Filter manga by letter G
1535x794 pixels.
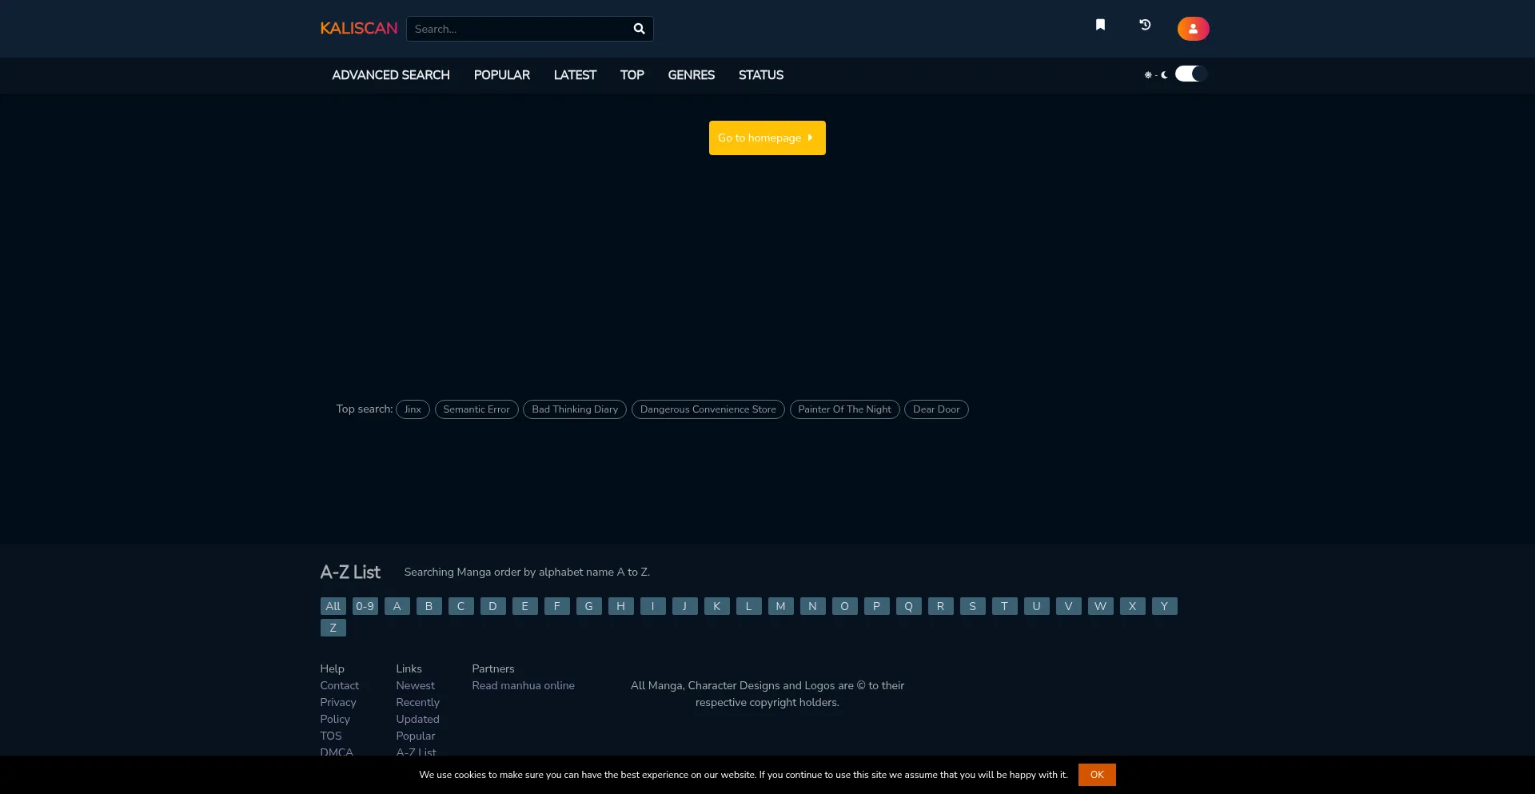589,606
